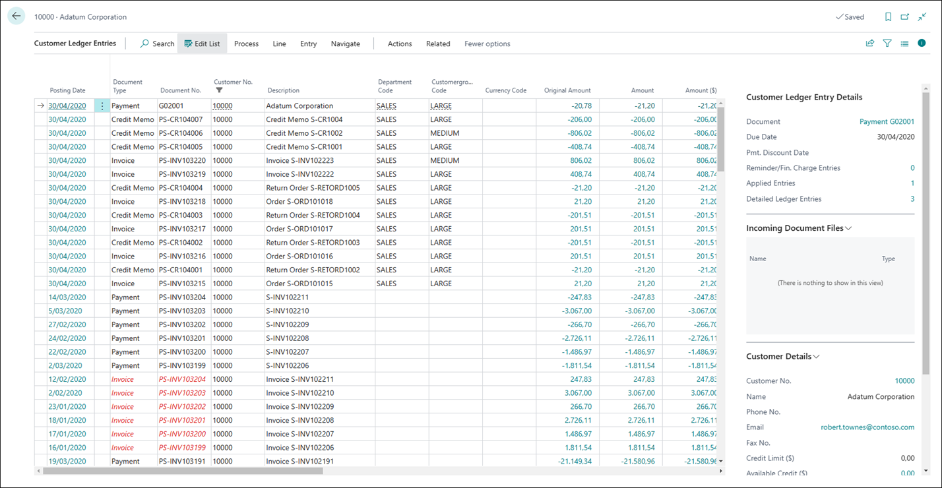Open the Search function in the action bar
The width and height of the screenshot is (942, 488).
157,44
